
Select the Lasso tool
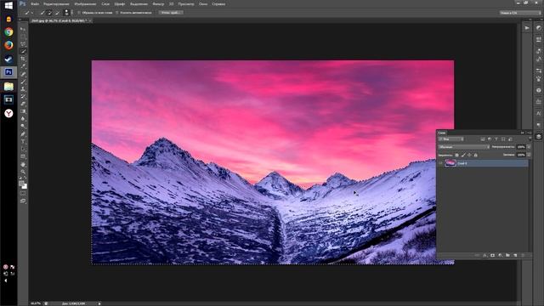23,43
